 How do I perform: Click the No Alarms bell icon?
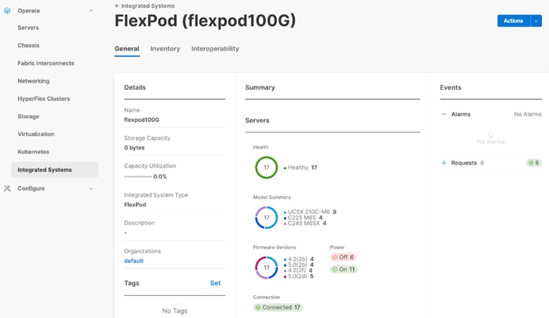[491, 135]
